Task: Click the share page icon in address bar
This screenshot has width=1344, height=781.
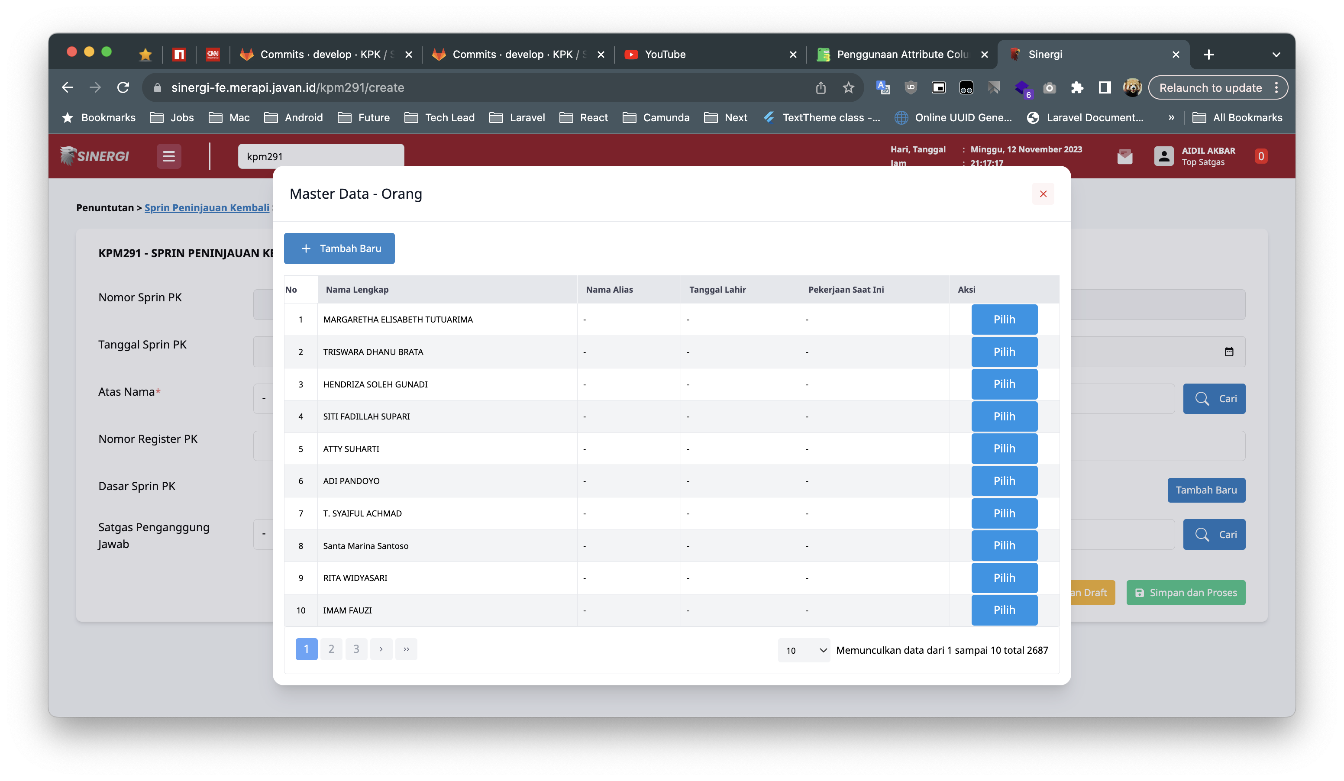Action: pyautogui.click(x=820, y=87)
